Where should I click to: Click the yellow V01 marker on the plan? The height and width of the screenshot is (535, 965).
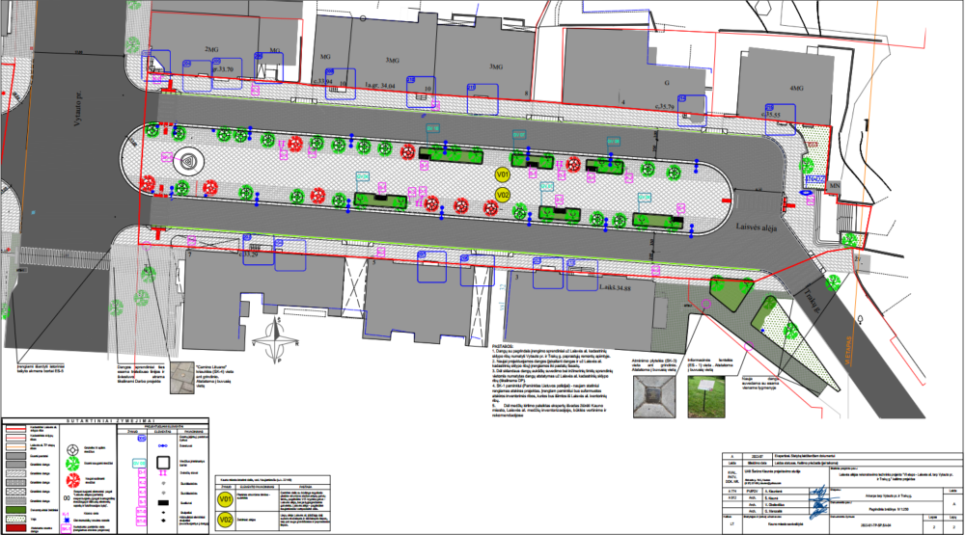click(501, 174)
